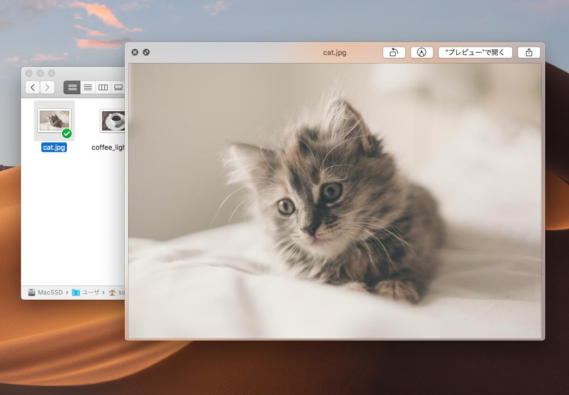Click the Finder window close button
The image size is (569, 395).
click(x=29, y=73)
